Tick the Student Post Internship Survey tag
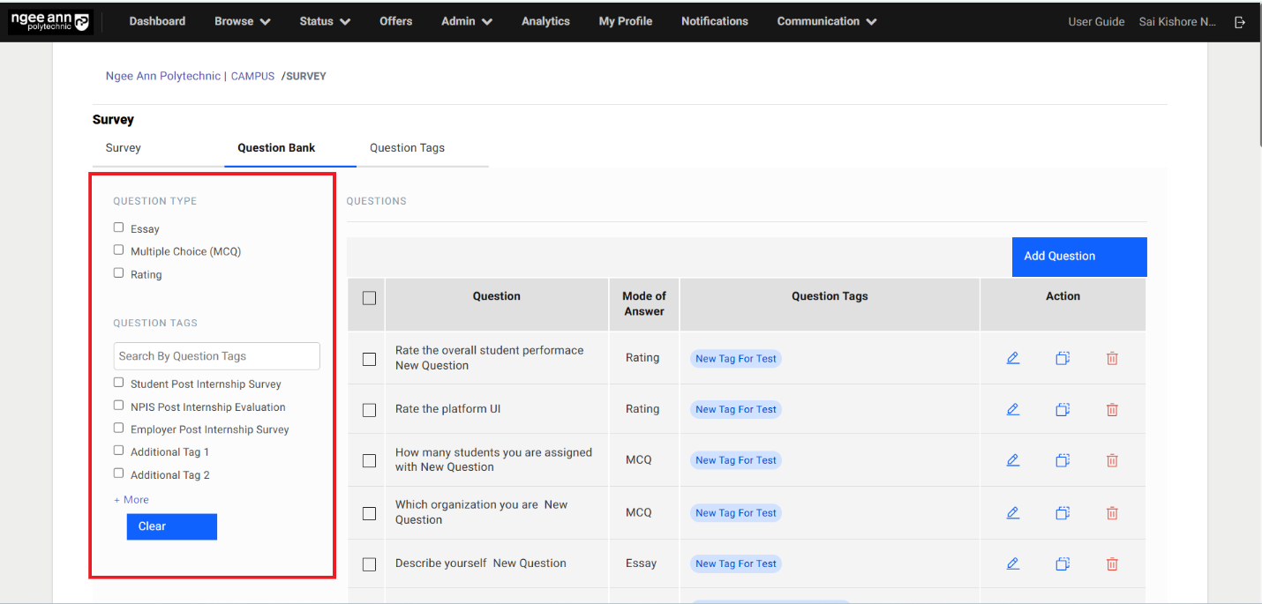 (118, 383)
